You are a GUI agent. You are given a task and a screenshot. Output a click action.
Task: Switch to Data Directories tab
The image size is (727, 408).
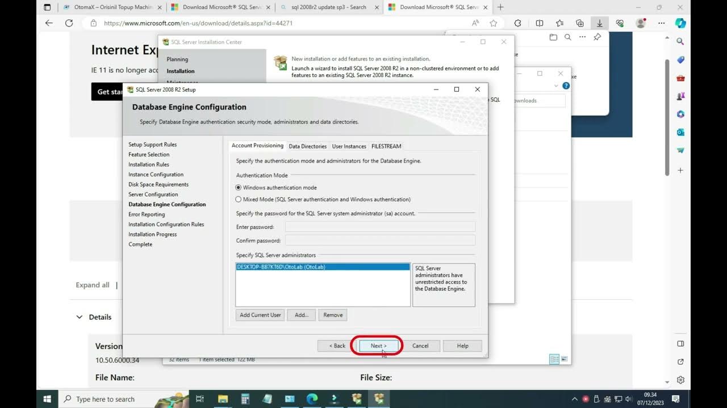coord(308,146)
